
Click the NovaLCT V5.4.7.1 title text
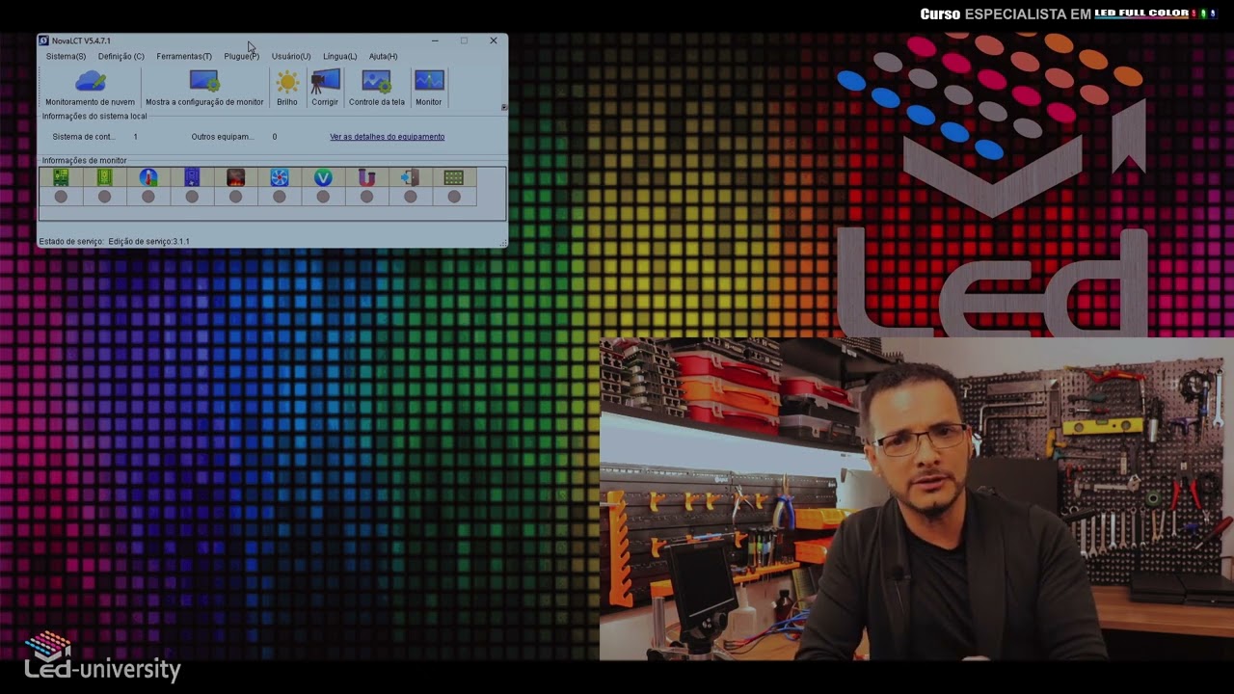81,40
